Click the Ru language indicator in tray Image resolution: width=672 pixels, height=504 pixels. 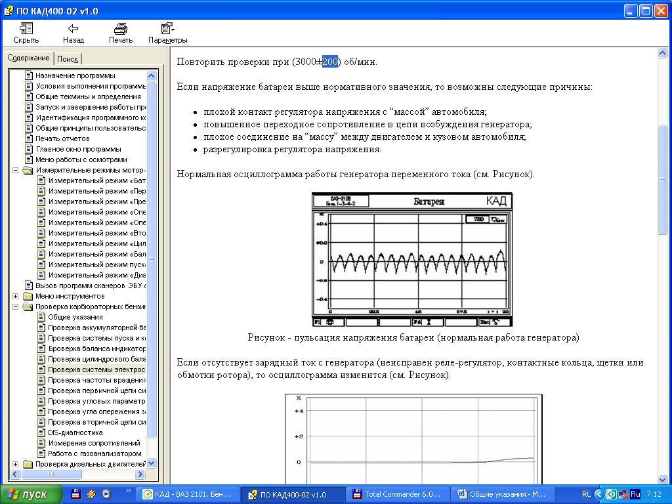[x=635, y=494]
